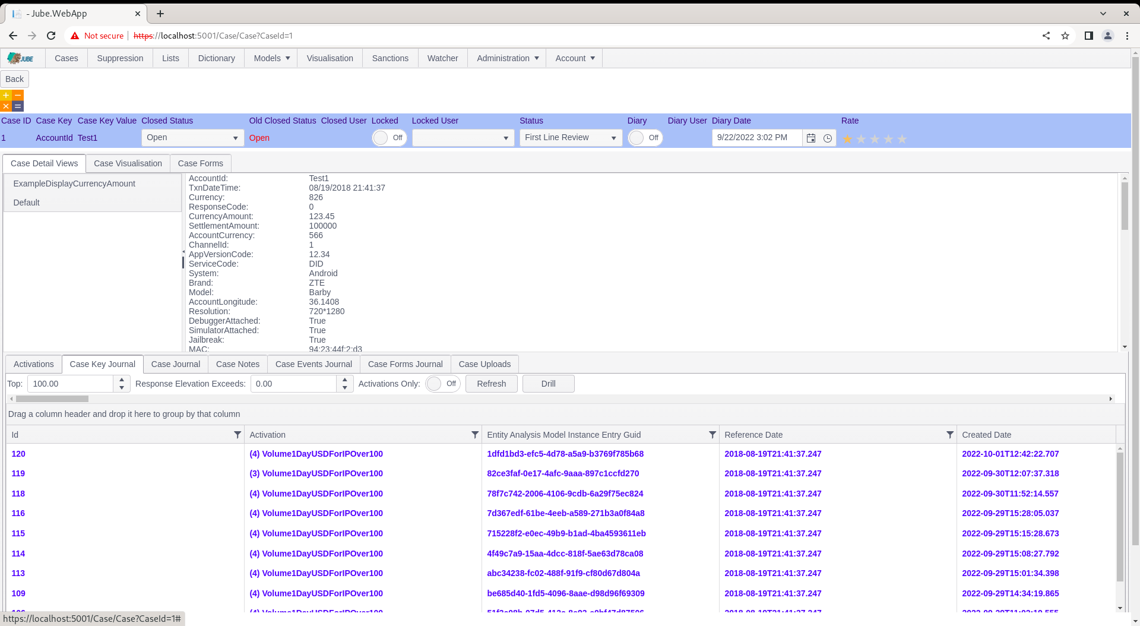Open the Visualisation menu item
This screenshot has height=626, width=1140.
(x=330, y=58)
